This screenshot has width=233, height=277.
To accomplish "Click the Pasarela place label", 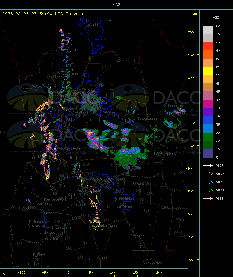I will 41,266.
